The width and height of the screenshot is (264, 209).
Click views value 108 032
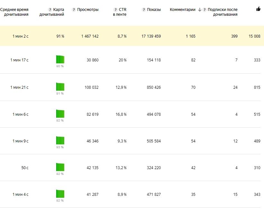tap(92, 87)
